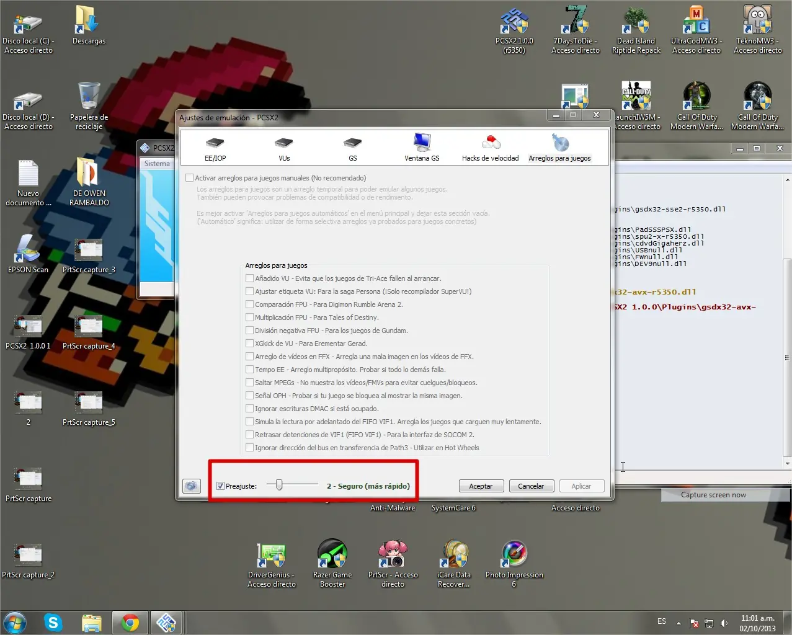The image size is (792, 635).
Task: Check Arreglo de vídeos en FFX option
Action: pos(249,357)
